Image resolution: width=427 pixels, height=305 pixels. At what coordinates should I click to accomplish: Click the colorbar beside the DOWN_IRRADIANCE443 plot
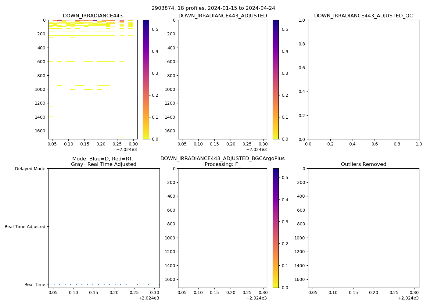146,79
